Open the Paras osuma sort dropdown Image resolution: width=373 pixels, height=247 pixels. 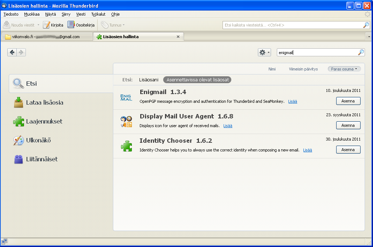(x=344, y=69)
